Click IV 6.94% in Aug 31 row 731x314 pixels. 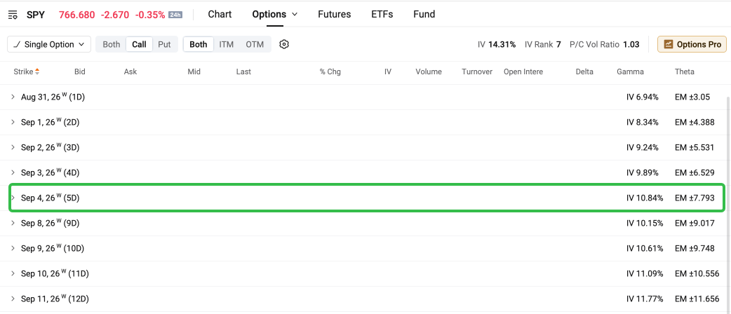click(x=643, y=97)
